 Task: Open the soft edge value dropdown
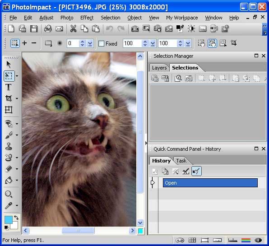(90, 43)
